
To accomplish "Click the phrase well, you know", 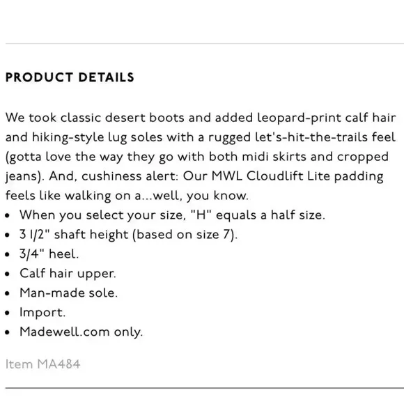I will pyautogui.click(x=201, y=196).
